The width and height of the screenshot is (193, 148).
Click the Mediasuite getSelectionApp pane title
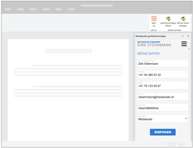click(x=151, y=36)
